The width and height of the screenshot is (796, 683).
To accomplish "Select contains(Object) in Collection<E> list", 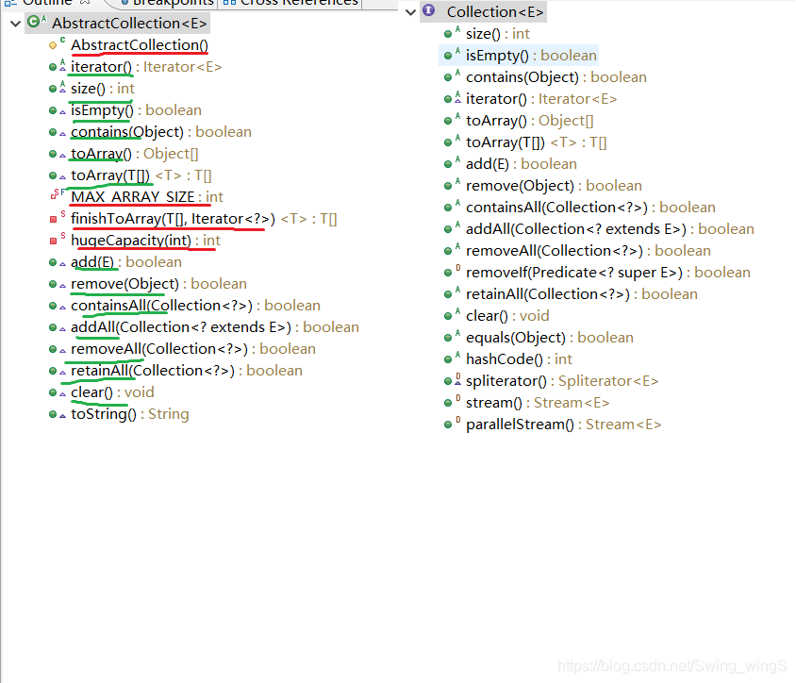I will point(556,77).
